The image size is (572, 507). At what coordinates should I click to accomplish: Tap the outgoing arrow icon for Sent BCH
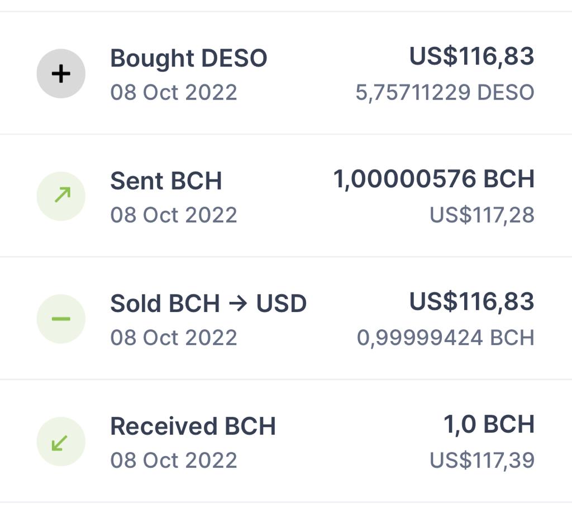pos(61,196)
